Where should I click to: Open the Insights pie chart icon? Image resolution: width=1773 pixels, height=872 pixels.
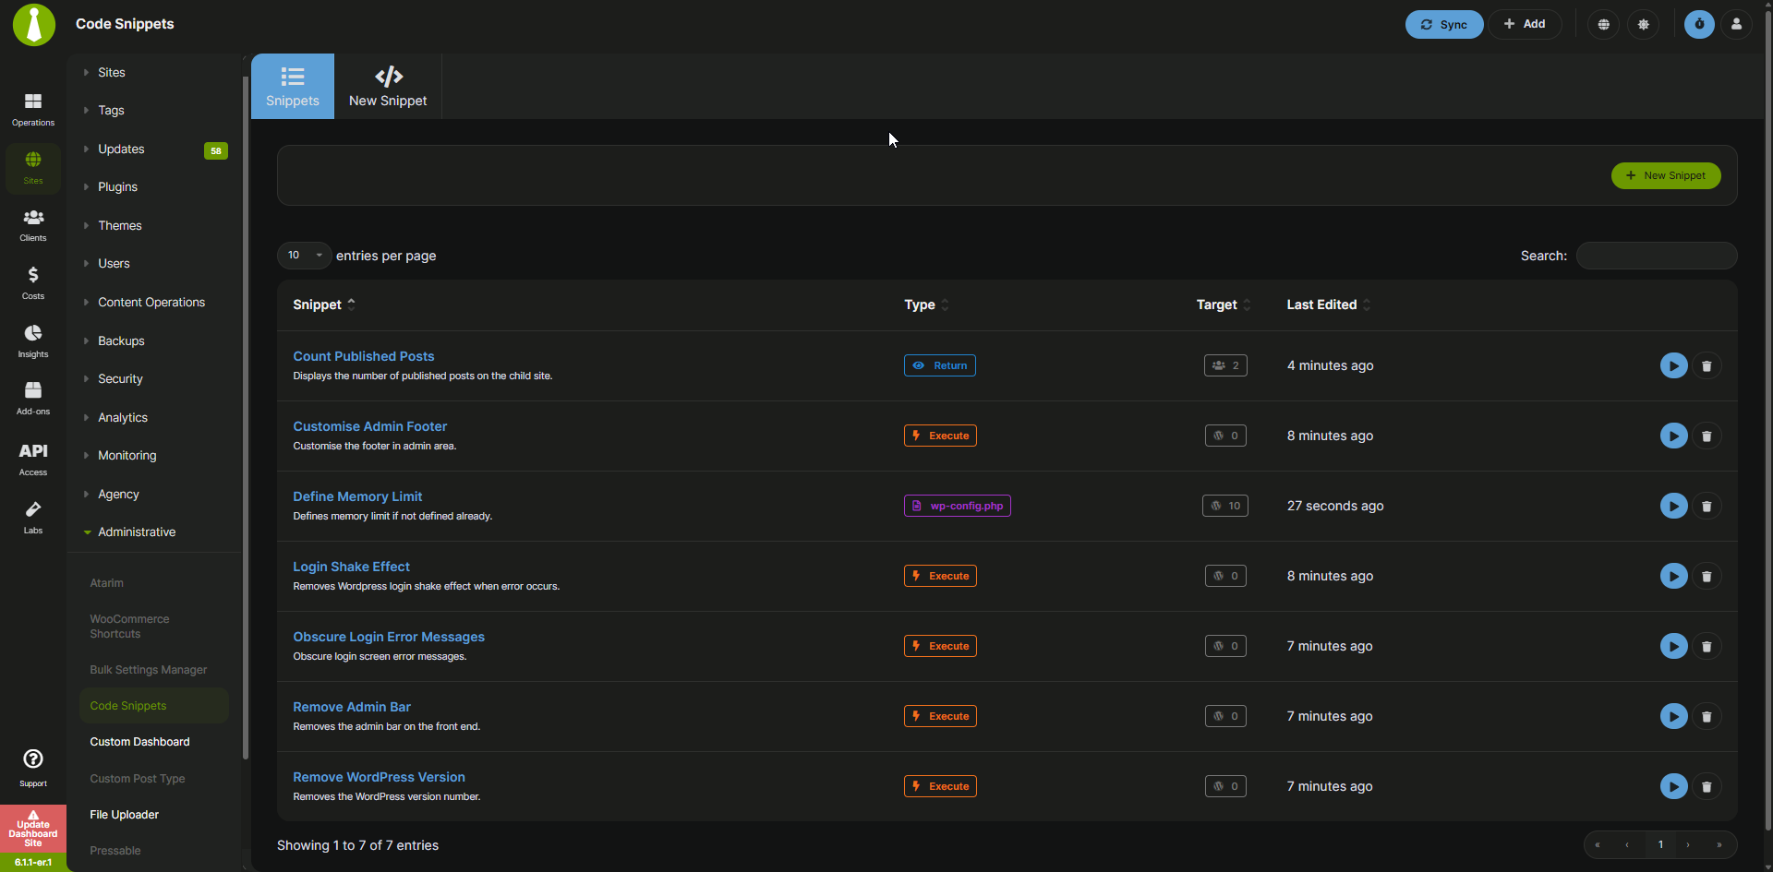click(x=33, y=341)
